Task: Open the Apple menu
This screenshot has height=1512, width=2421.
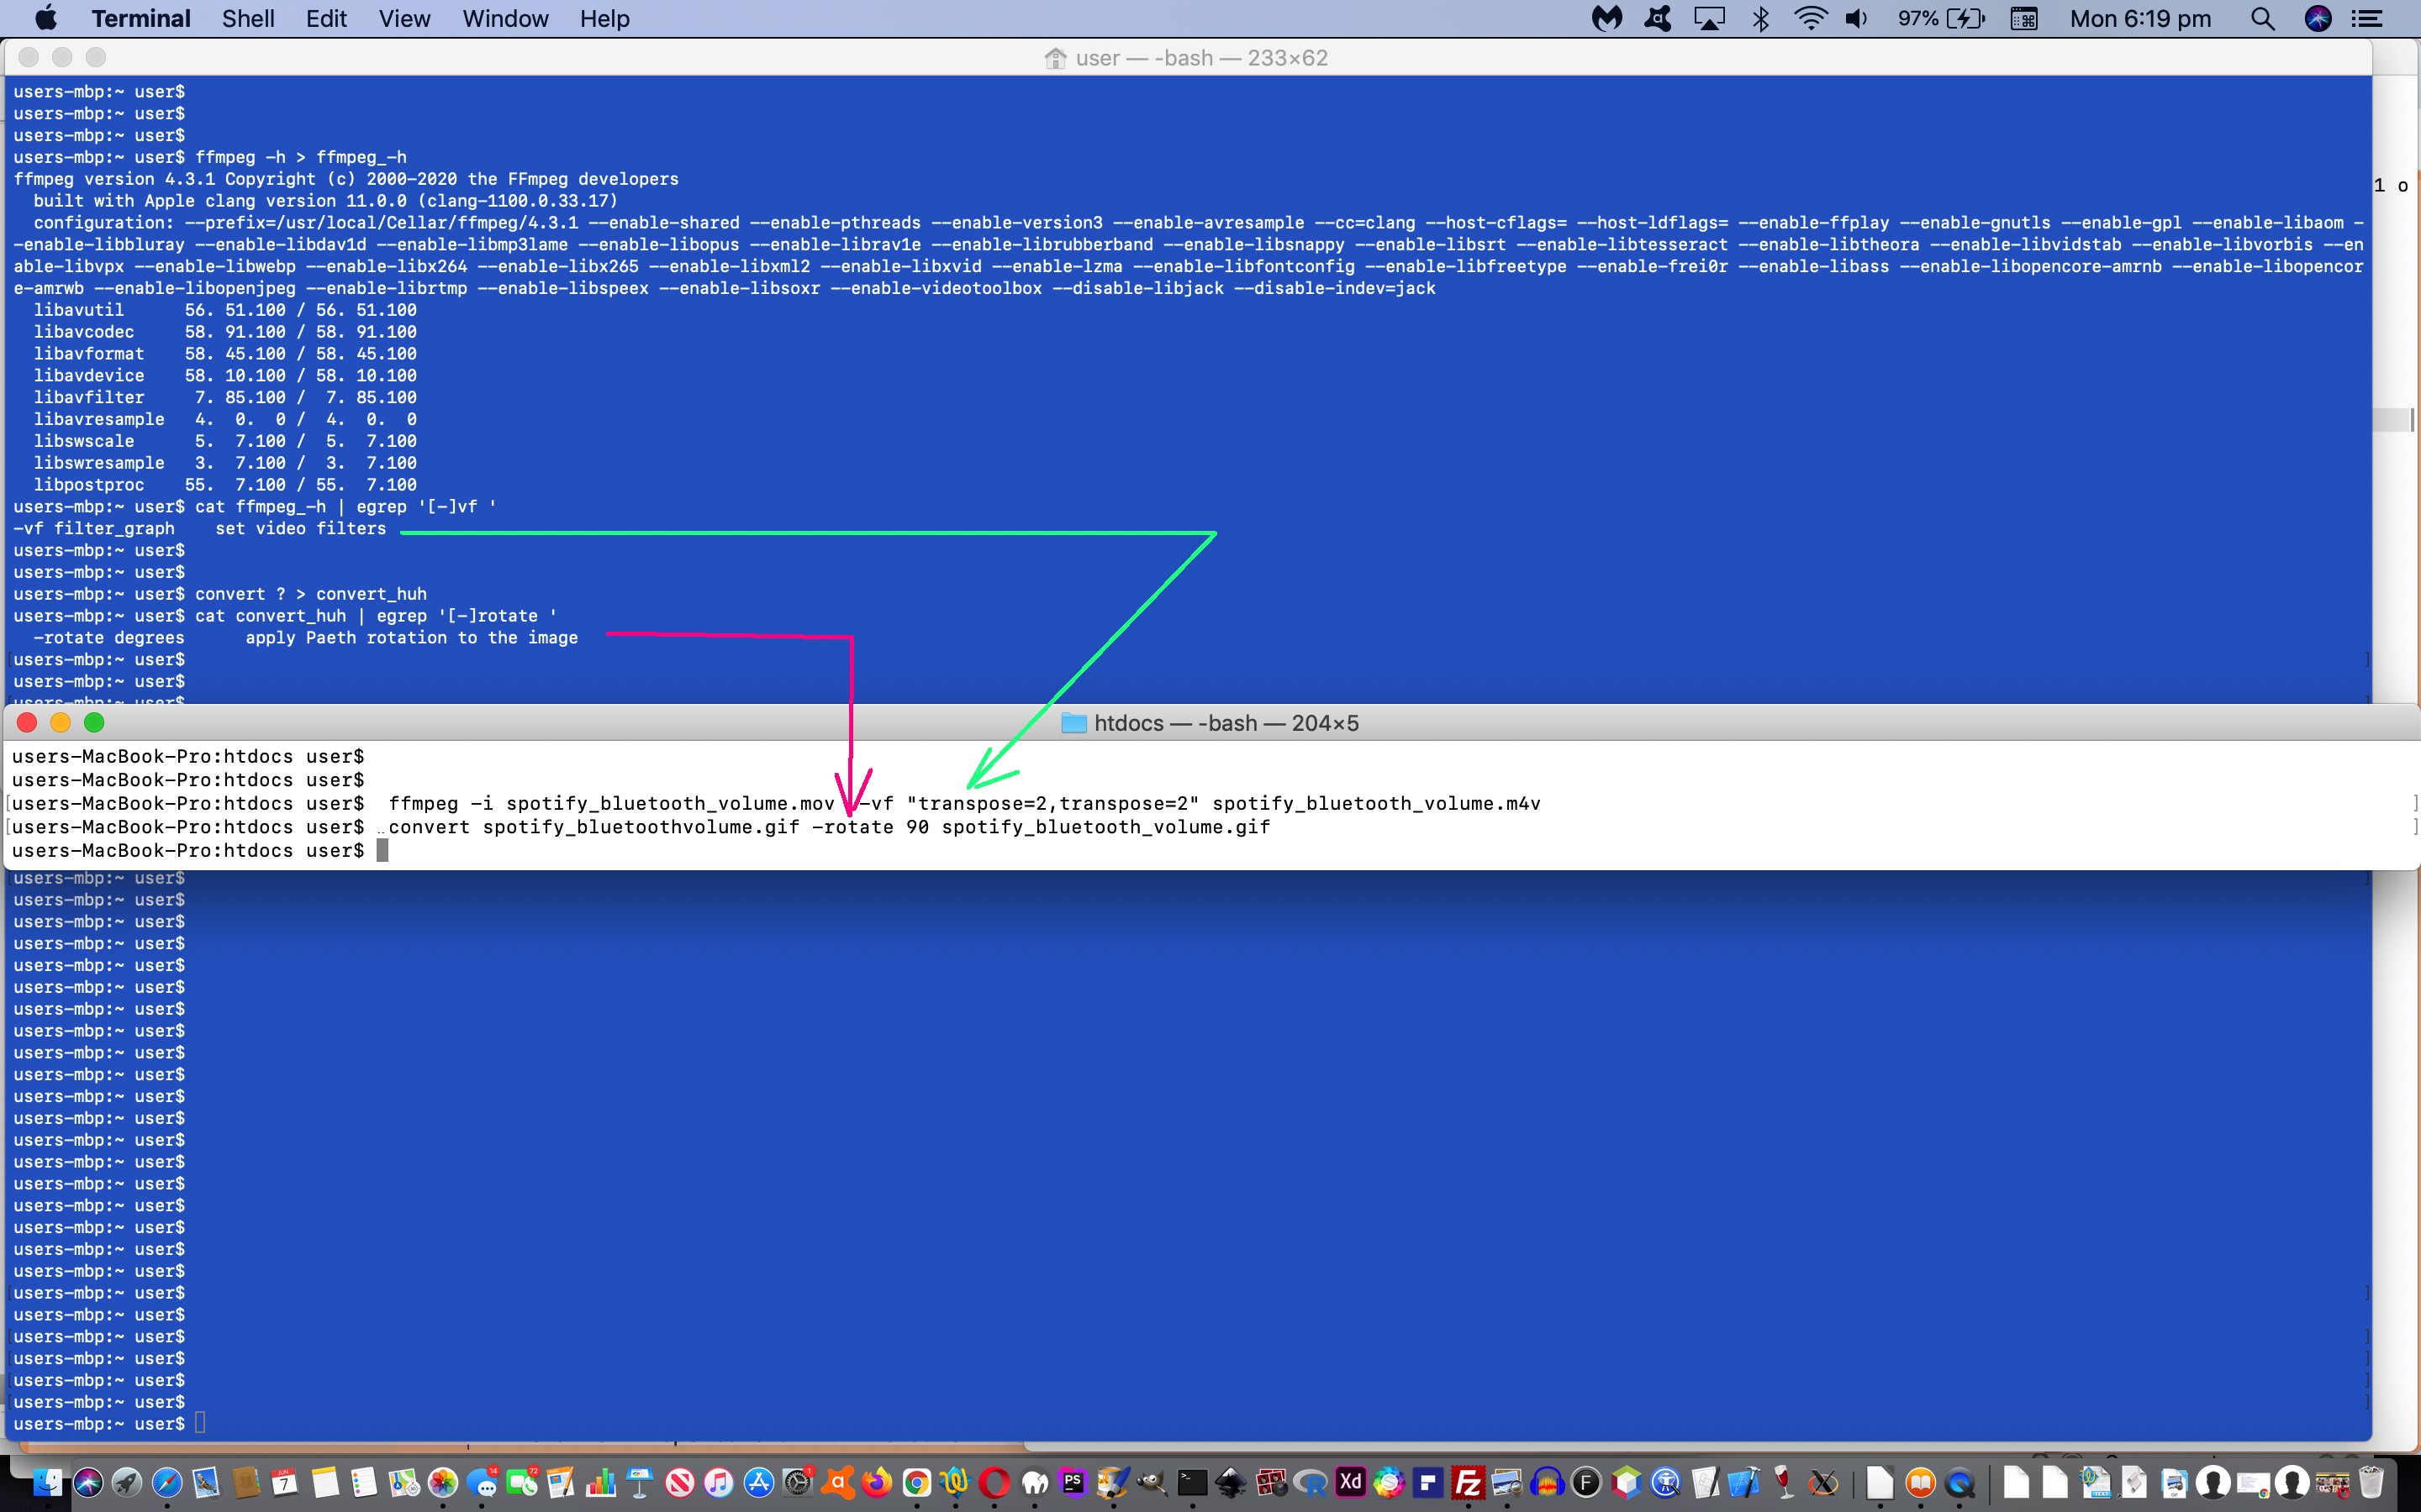Action: (46, 18)
